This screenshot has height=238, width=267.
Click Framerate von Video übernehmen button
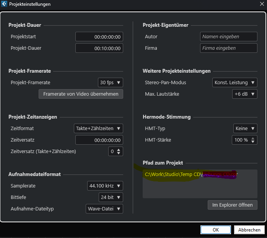(x=81, y=94)
